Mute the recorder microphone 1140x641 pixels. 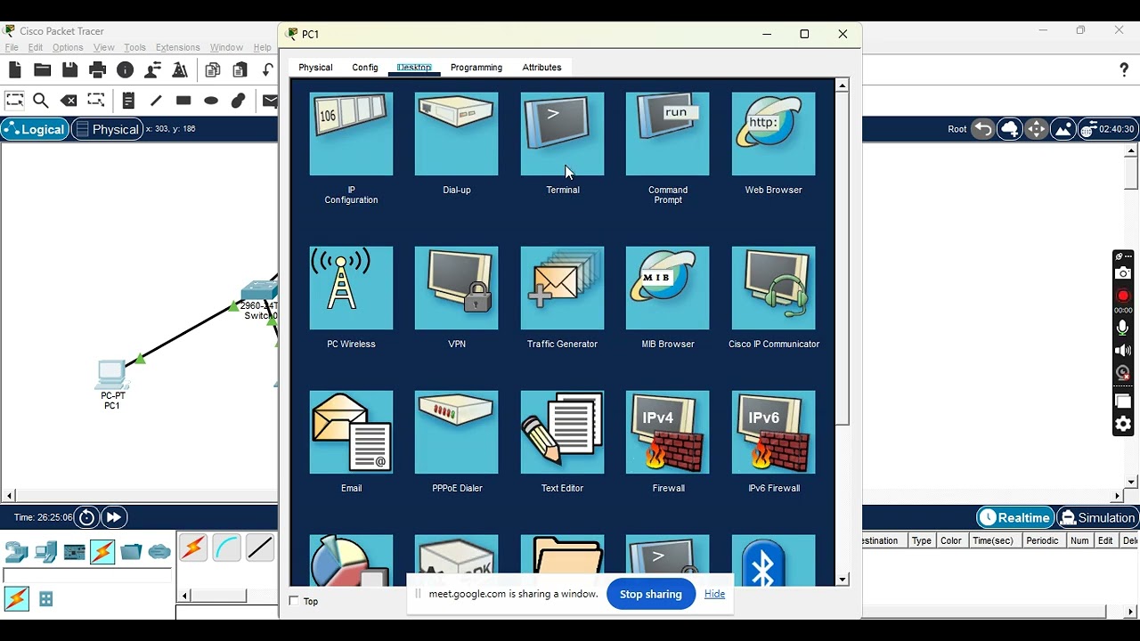click(1123, 328)
